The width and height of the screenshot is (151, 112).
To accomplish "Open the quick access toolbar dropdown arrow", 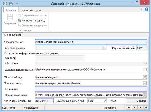I will pyautogui.click(x=17, y=3).
